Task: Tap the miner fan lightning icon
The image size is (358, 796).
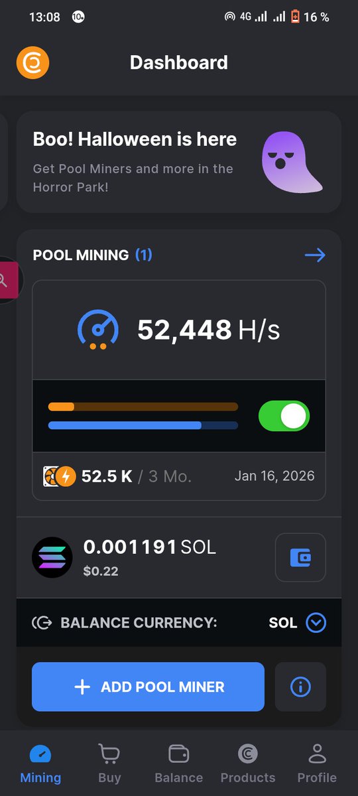Action: point(60,476)
